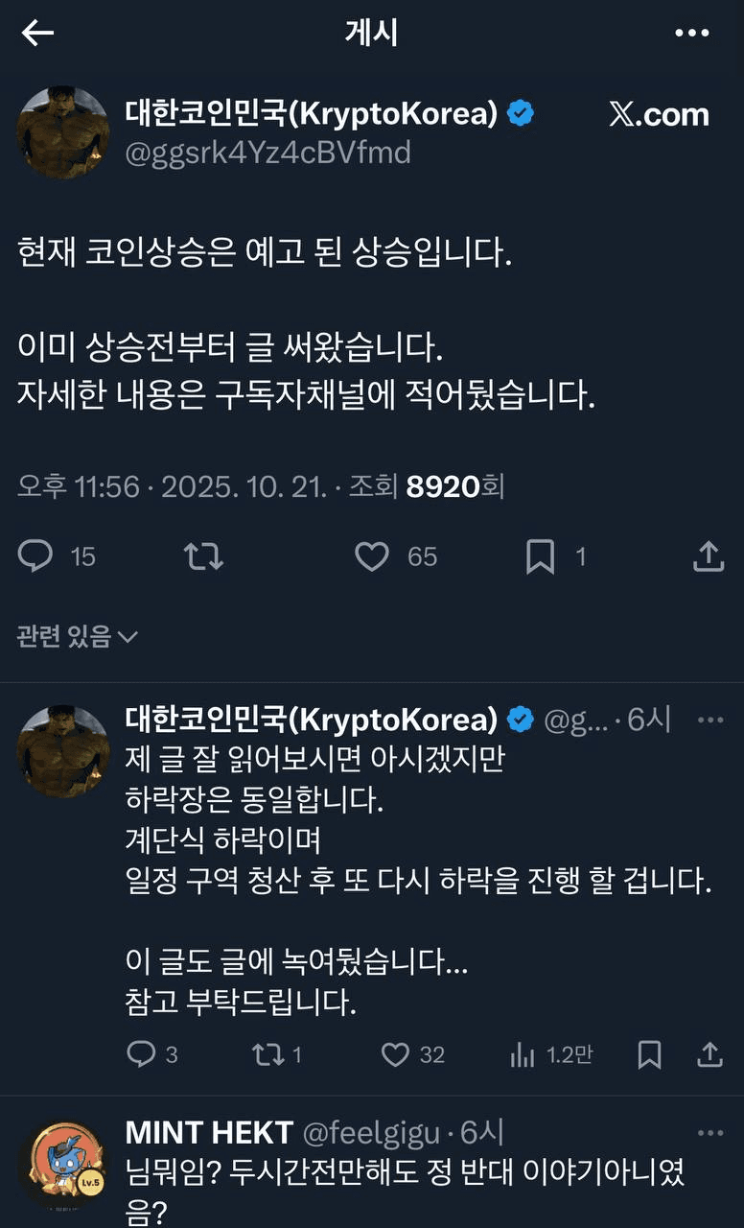Expand the 관련 있음 sort dropdown
Image resolution: width=744 pixels, height=1228 pixels.
pyautogui.click(x=78, y=635)
